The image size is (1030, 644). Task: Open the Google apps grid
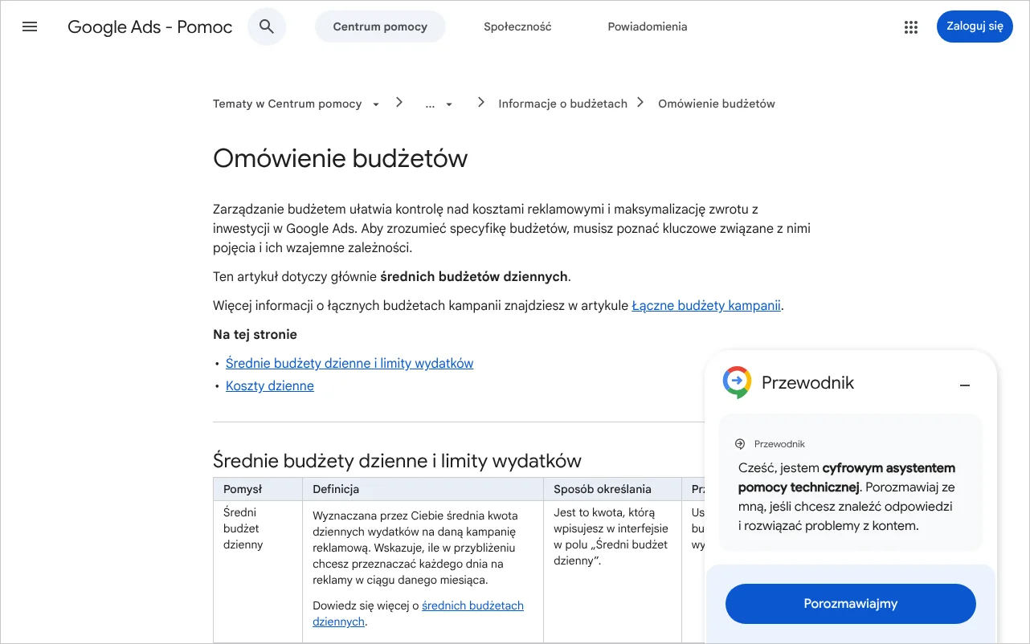(910, 26)
